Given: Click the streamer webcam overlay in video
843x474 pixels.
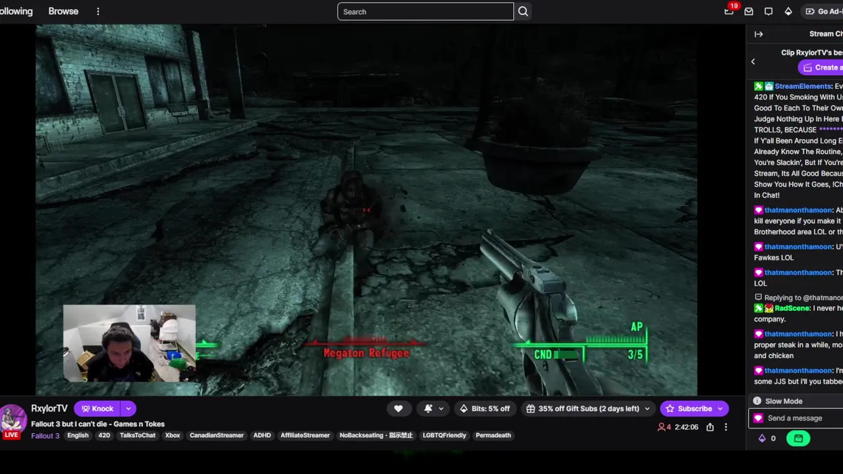Looking at the screenshot, I should (x=130, y=343).
